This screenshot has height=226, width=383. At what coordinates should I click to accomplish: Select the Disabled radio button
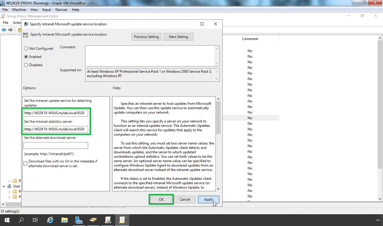click(26, 65)
